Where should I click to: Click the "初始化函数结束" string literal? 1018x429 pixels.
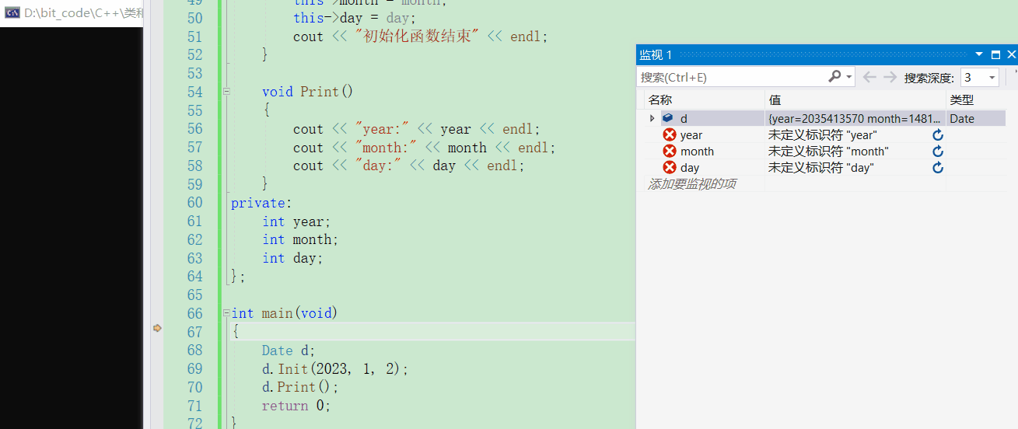(417, 37)
